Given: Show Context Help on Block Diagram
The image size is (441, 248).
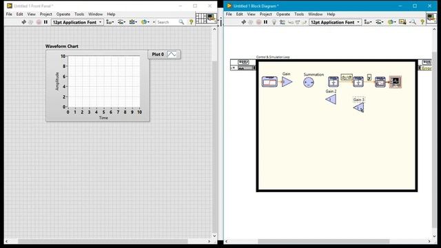Looking at the screenshot, I should pos(422,22).
